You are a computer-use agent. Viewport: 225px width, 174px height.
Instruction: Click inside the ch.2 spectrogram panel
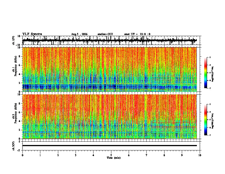click(110, 117)
